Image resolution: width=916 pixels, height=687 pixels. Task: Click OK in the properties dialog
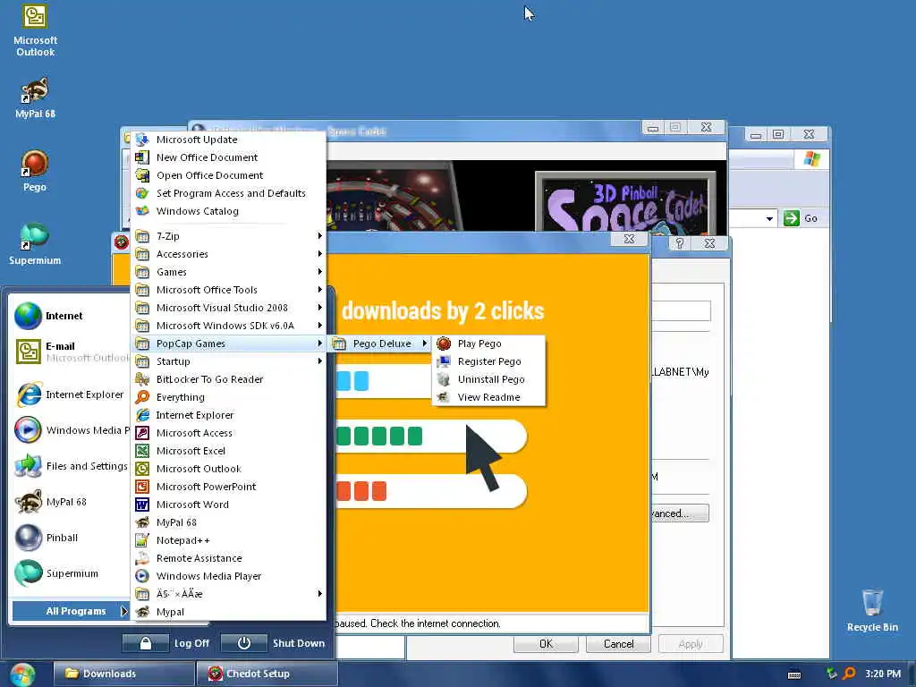546,644
